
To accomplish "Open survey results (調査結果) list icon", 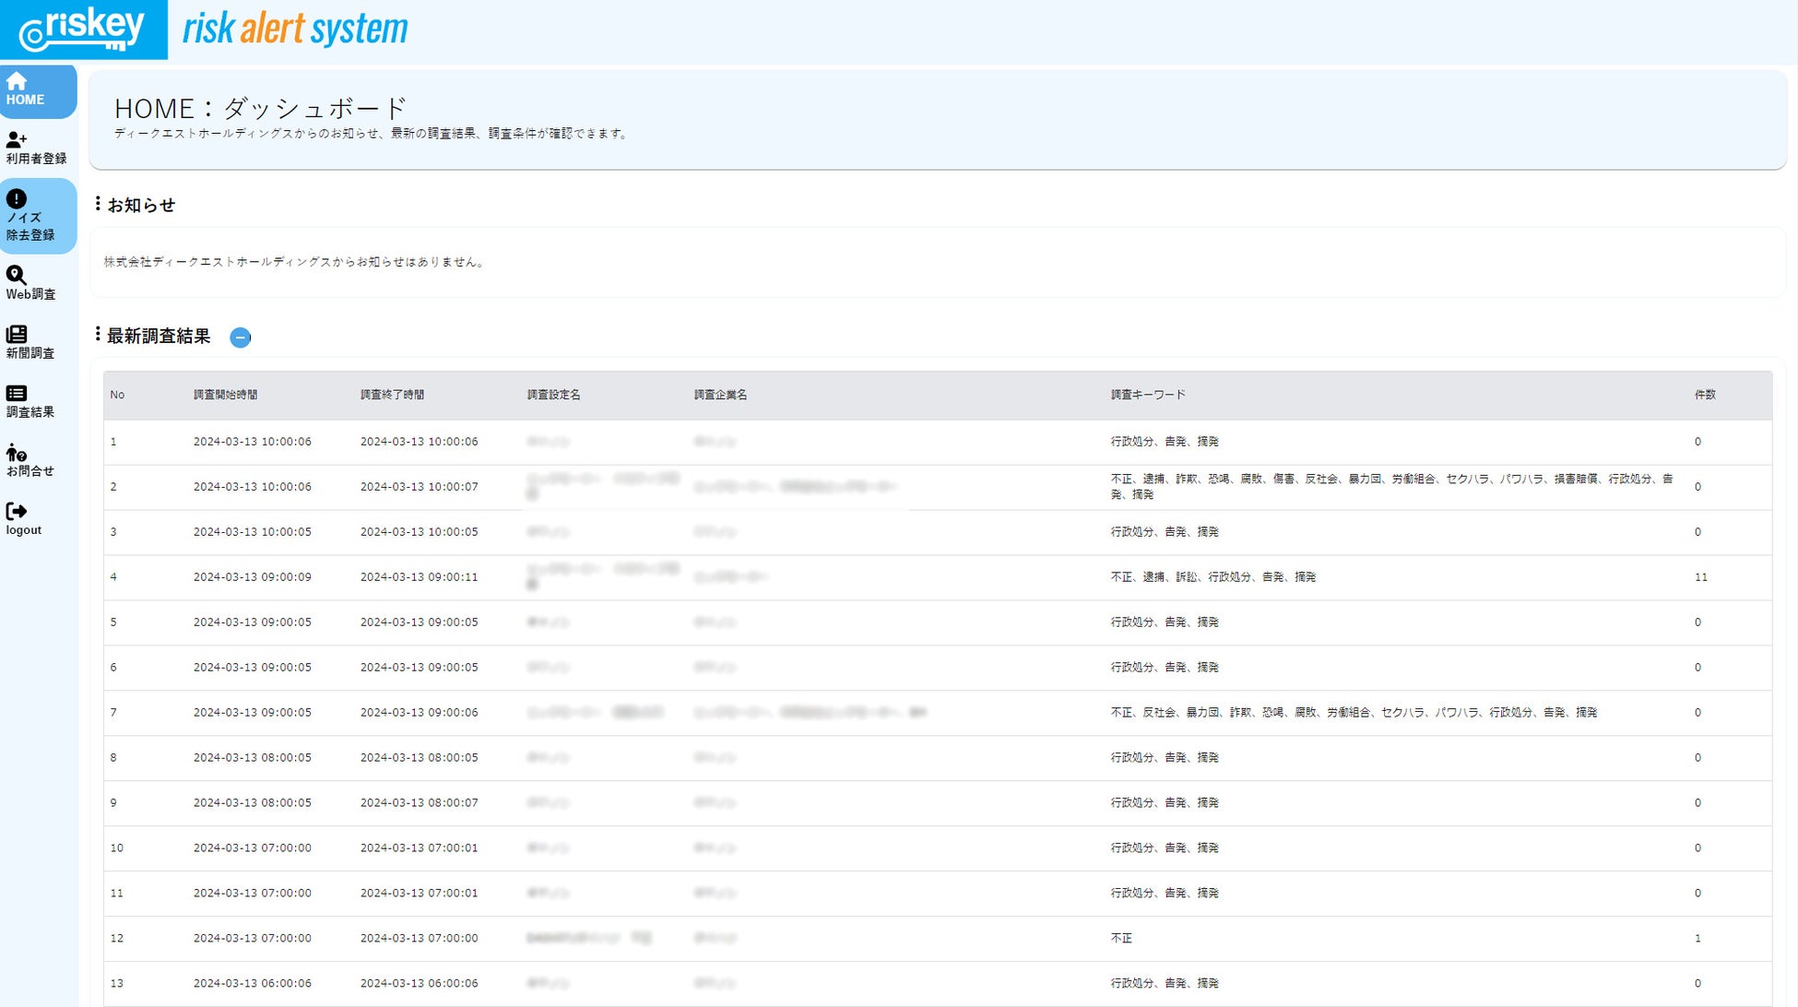I will pos(17,393).
